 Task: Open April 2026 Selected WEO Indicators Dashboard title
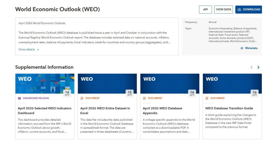click(45, 111)
